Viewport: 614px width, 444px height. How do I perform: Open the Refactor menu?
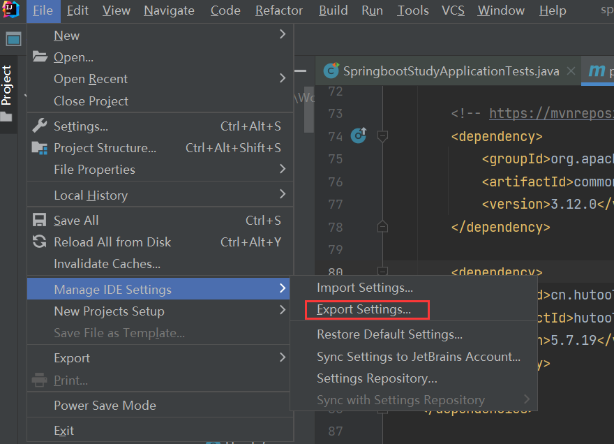pyautogui.click(x=279, y=10)
